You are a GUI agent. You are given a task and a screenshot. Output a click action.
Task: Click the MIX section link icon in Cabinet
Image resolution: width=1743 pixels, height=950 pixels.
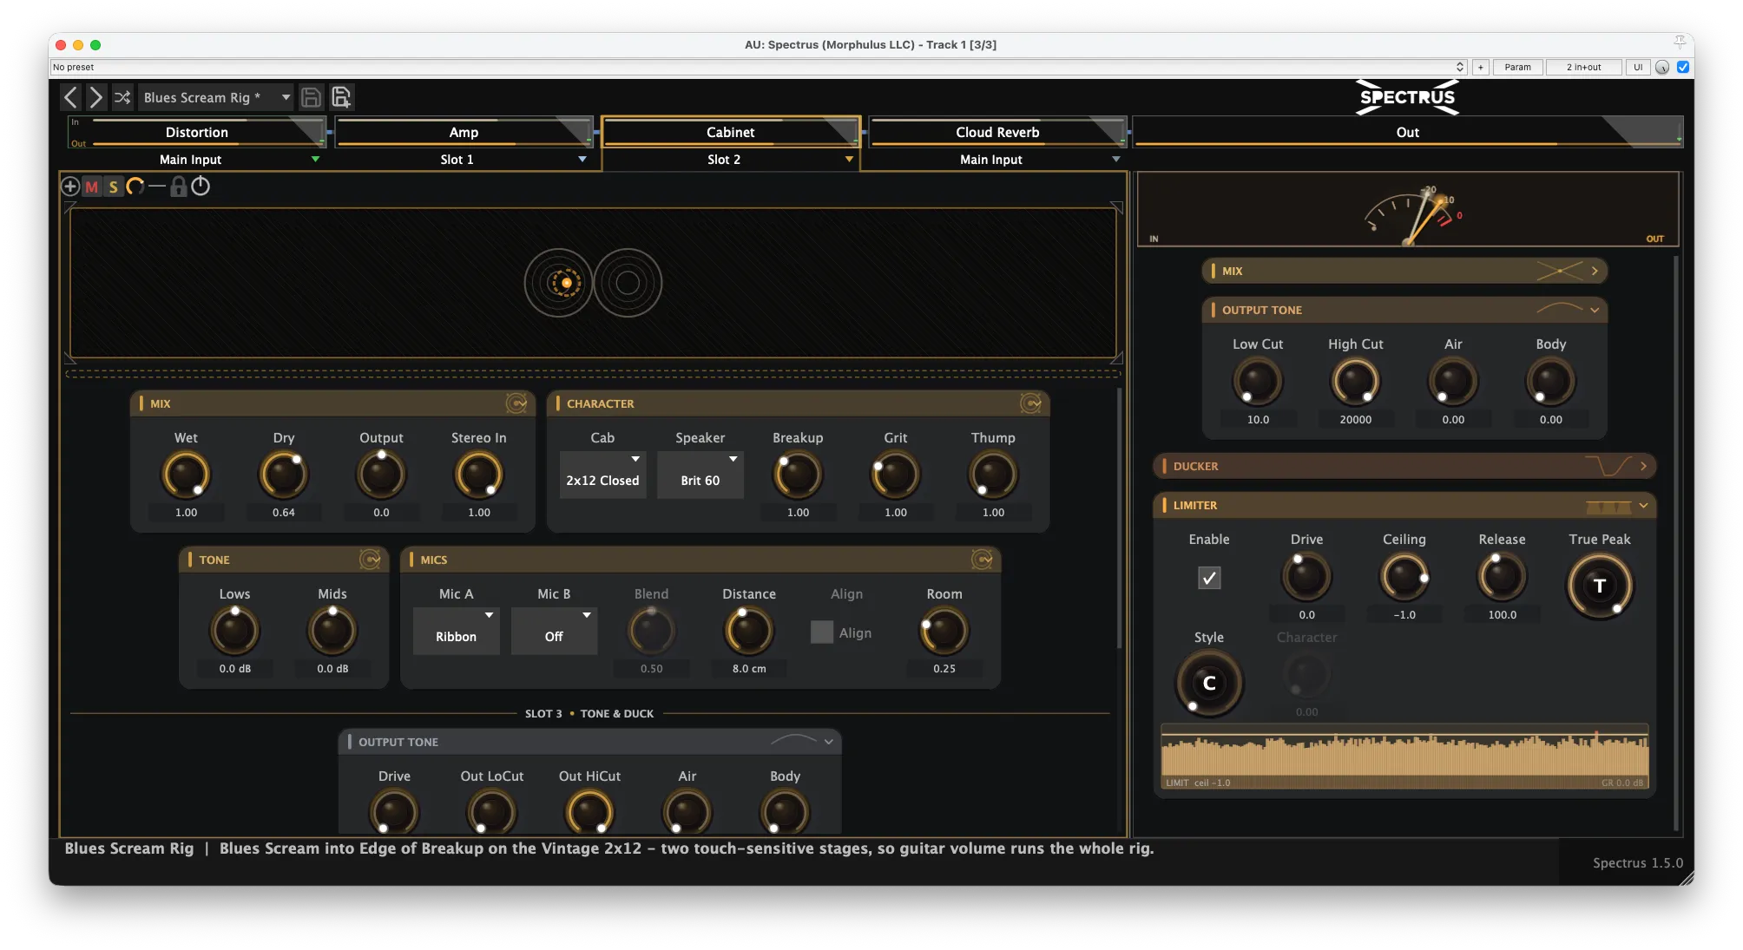[516, 403]
